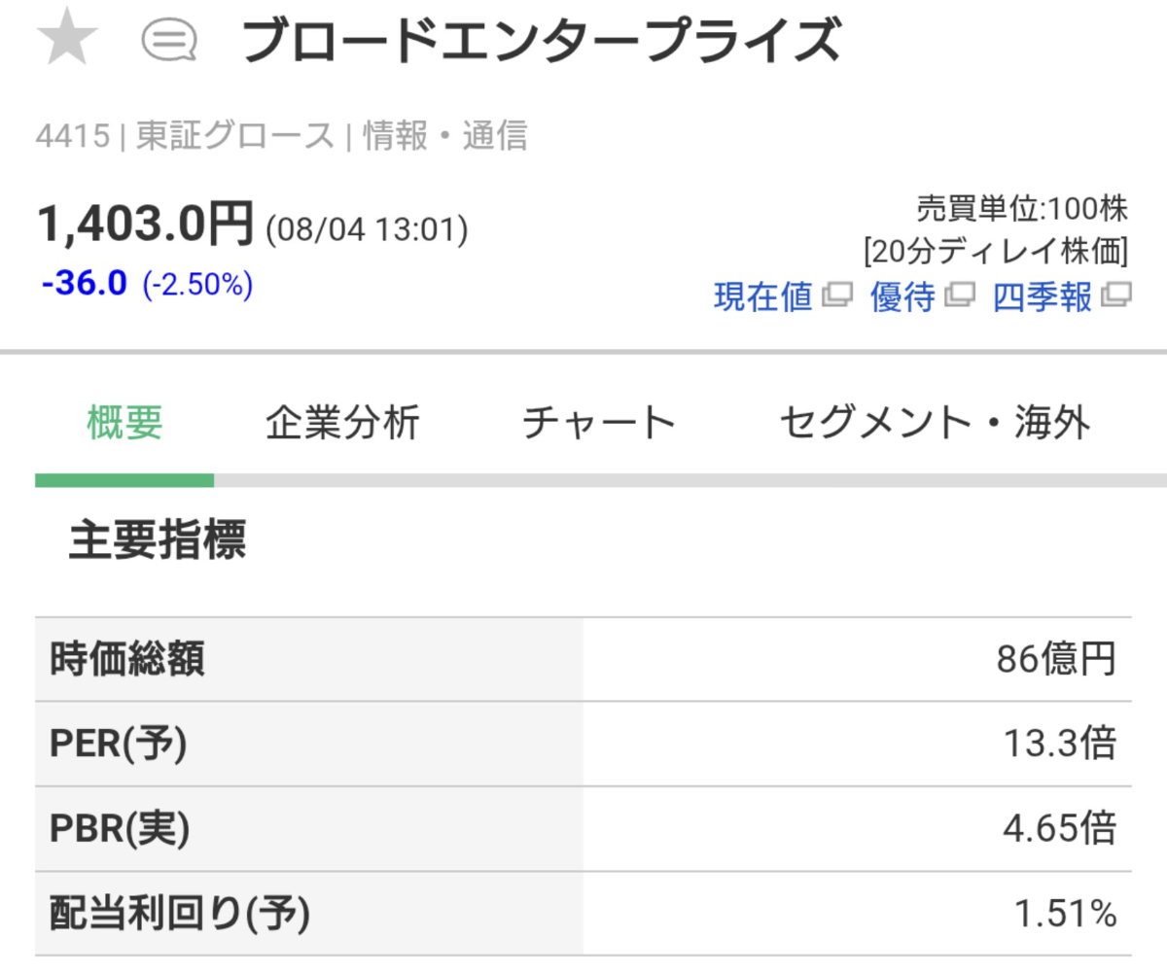
Task: Click the 1.51% value
Action: point(1066,914)
